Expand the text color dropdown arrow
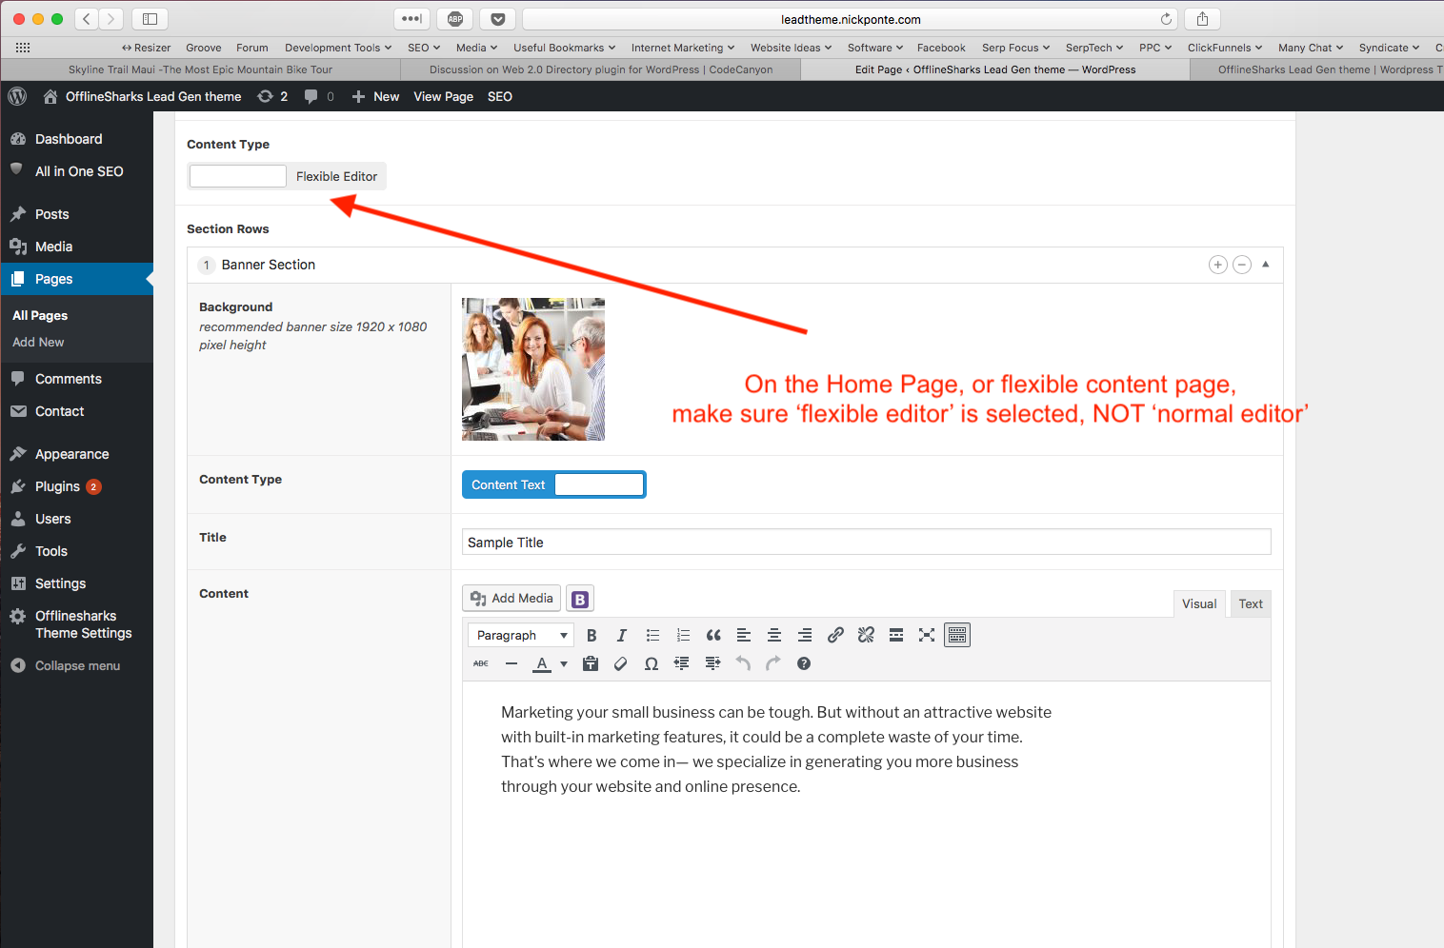 tap(564, 664)
